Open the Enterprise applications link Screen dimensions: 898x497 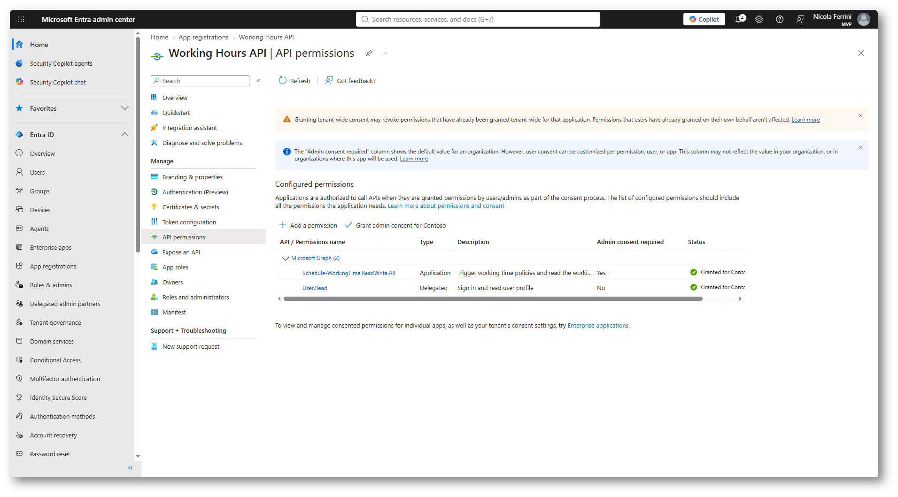[x=598, y=326]
